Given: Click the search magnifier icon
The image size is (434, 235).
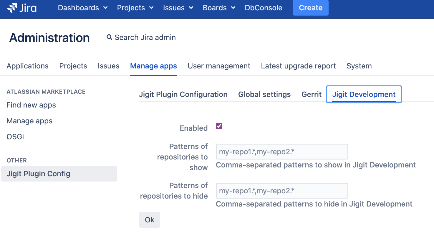Looking at the screenshot, I should [x=109, y=37].
